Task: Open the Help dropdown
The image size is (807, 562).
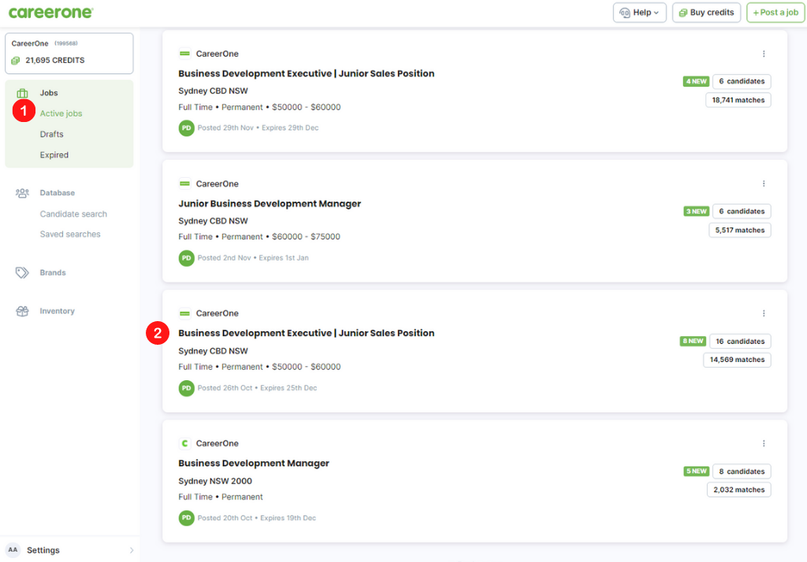Action: [639, 13]
